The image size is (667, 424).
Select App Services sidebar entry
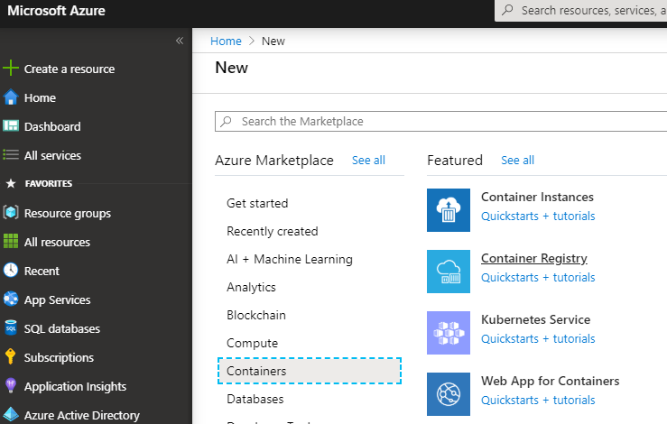(x=58, y=300)
